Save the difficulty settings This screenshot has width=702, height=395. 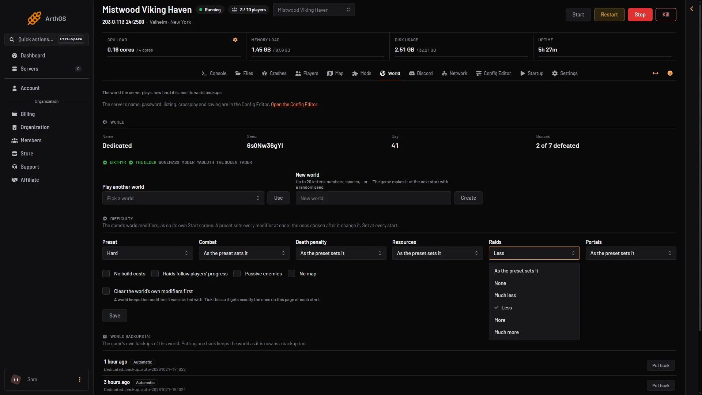point(114,316)
